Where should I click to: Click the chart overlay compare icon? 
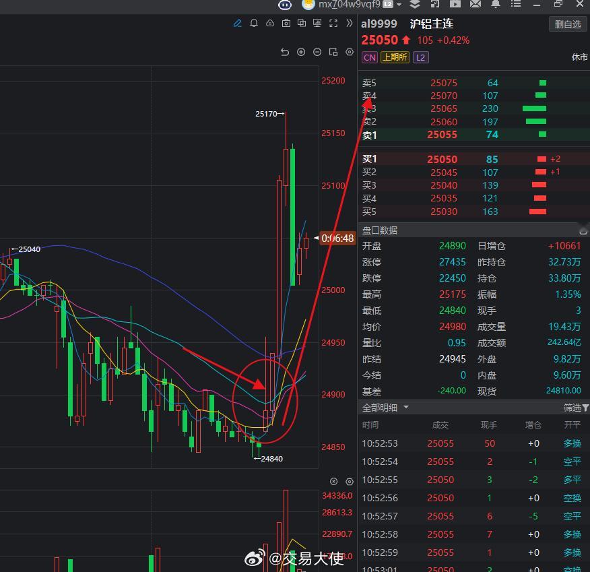pos(302,24)
